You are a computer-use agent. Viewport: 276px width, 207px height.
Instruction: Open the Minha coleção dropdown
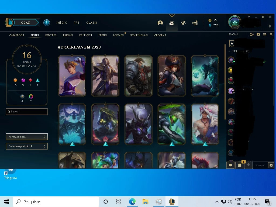click(x=27, y=137)
